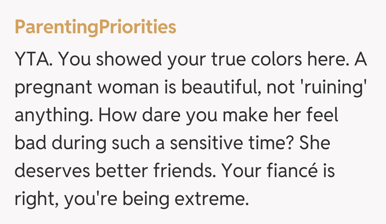Click the word "bad" in the comment
This screenshot has width=386, height=224.
pyautogui.click(x=31, y=143)
